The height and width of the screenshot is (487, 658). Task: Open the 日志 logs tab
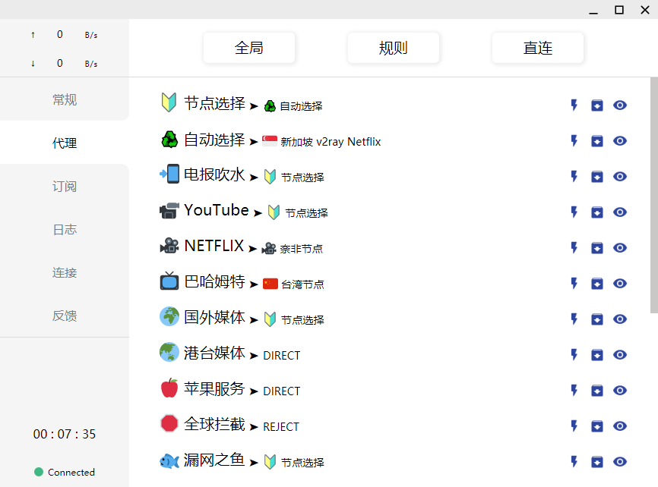click(x=65, y=229)
